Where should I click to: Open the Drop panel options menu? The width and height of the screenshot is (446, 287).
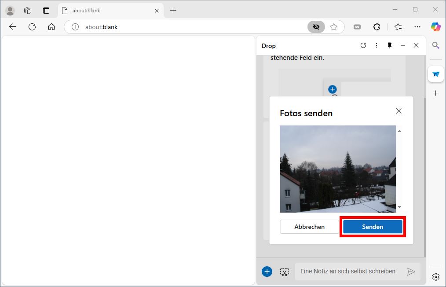[x=376, y=45]
